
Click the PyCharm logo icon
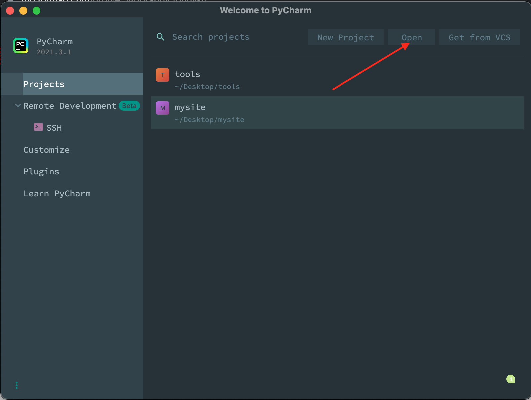click(x=21, y=46)
